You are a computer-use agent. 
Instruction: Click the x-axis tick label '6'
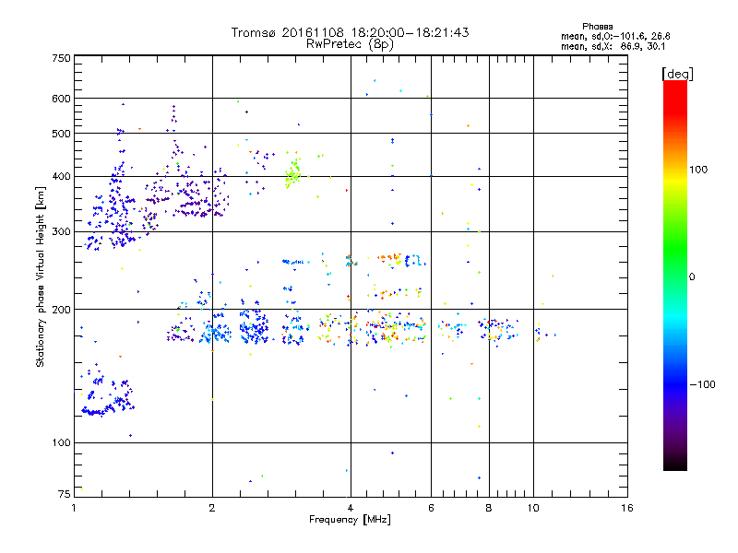click(x=431, y=508)
